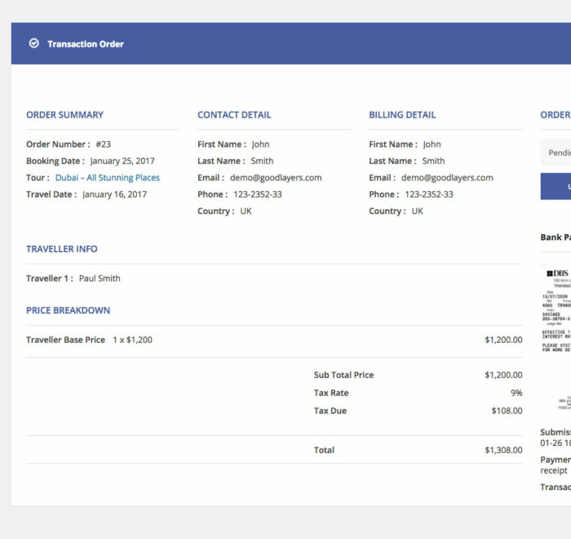Open the Dubai – All Stunning Places tour link

point(107,178)
